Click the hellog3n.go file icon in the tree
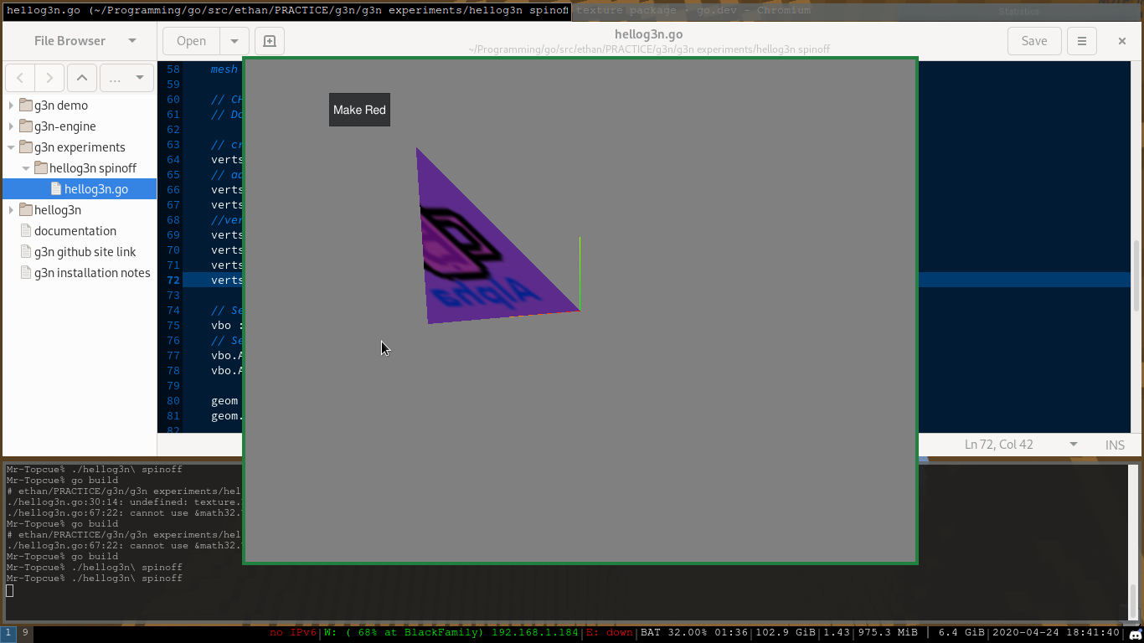1144x643 pixels. 56,189
